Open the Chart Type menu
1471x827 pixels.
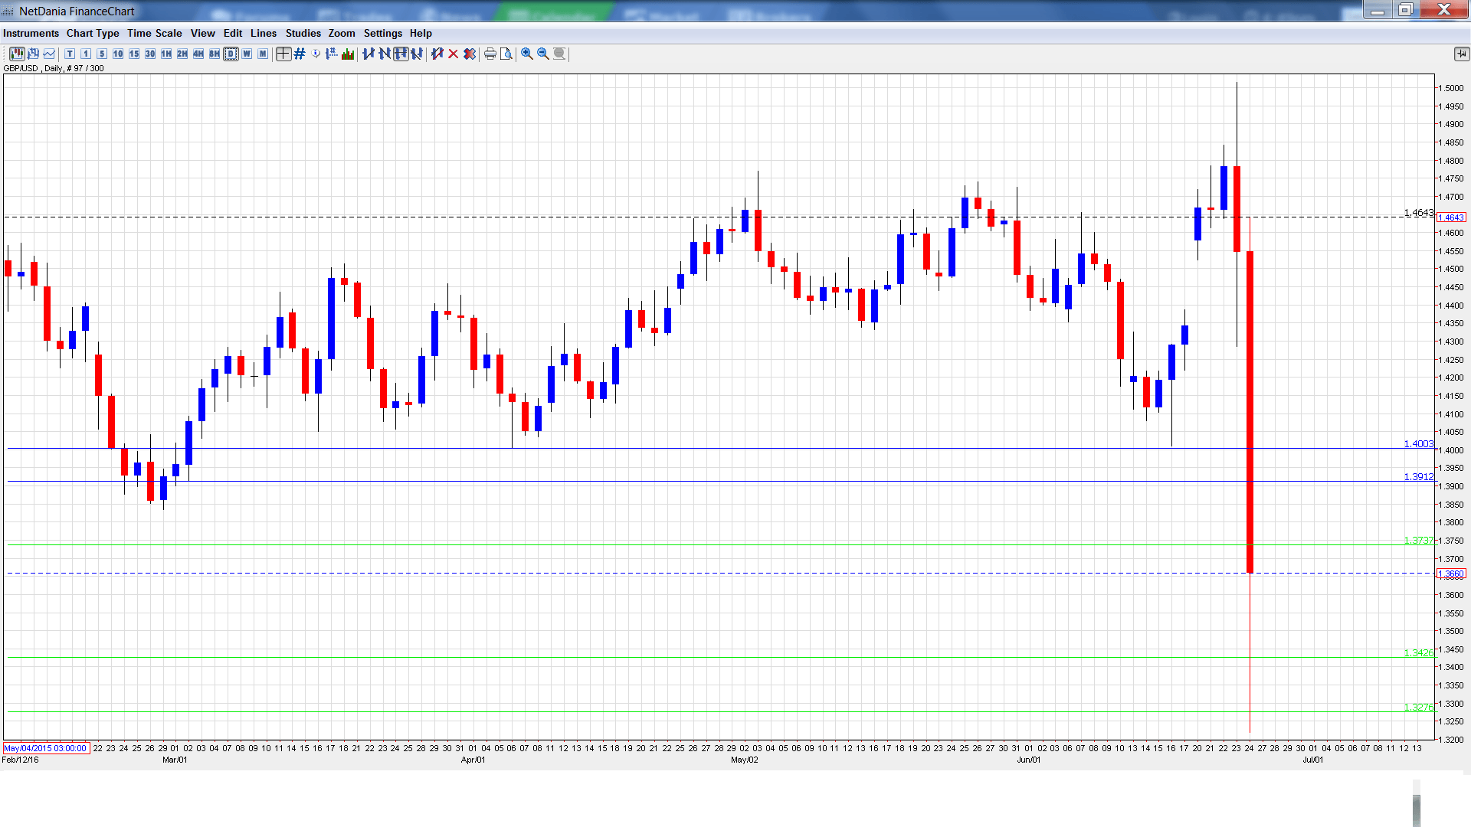pos(93,33)
